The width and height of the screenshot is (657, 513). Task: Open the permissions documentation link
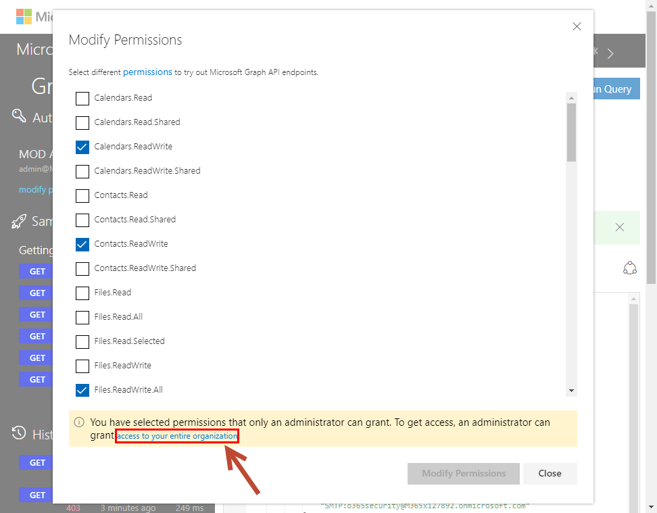pos(147,72)
